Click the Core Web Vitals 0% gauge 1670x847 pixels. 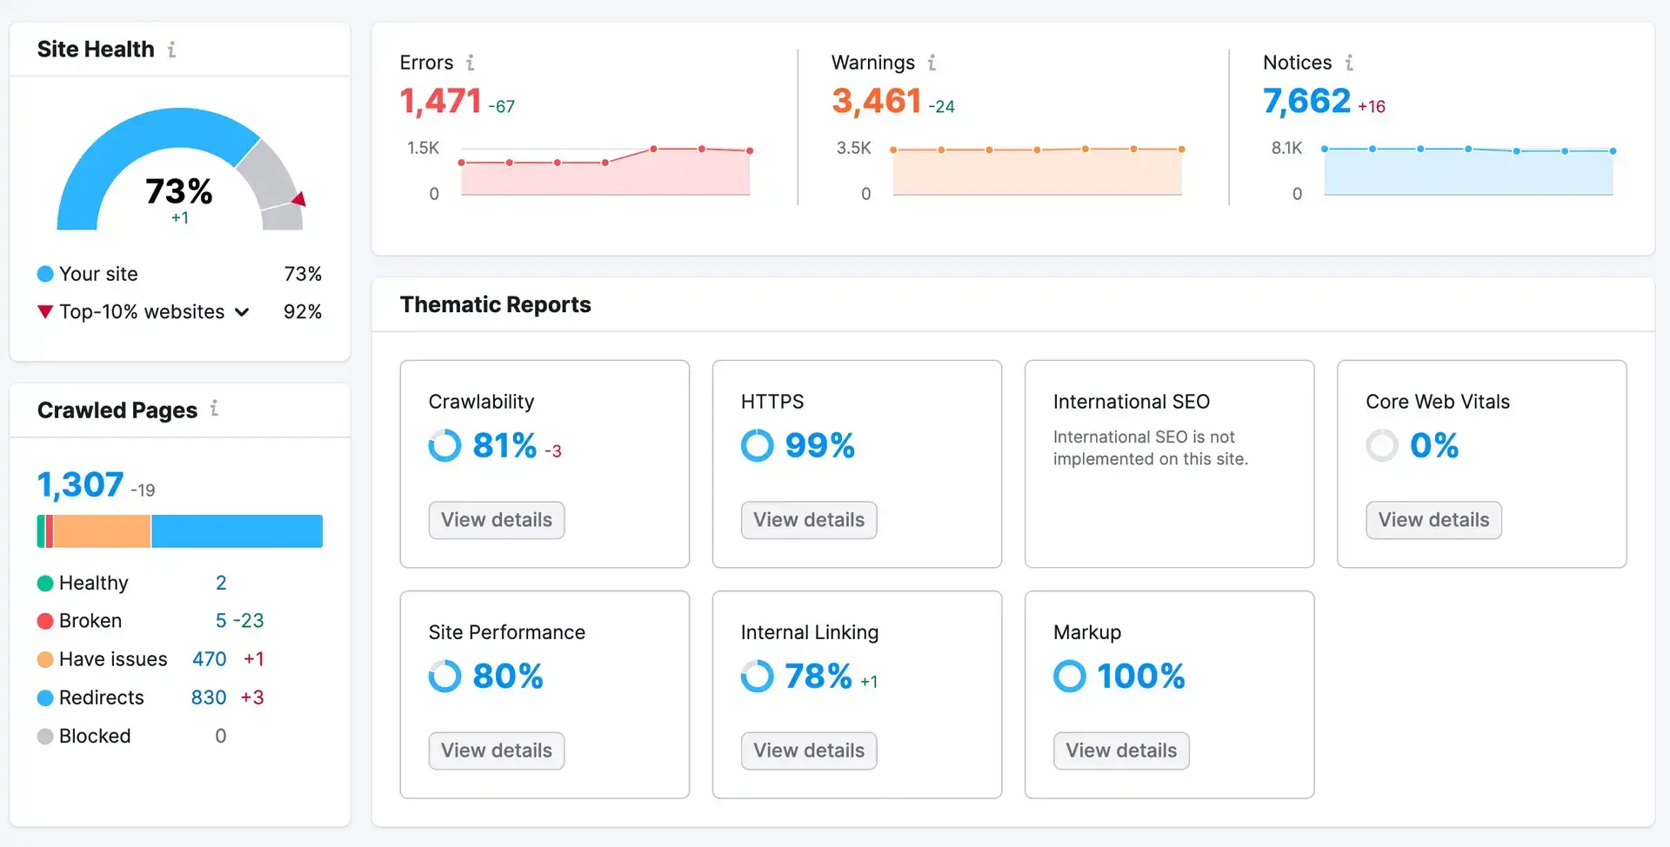click(x=1381, y=445)
